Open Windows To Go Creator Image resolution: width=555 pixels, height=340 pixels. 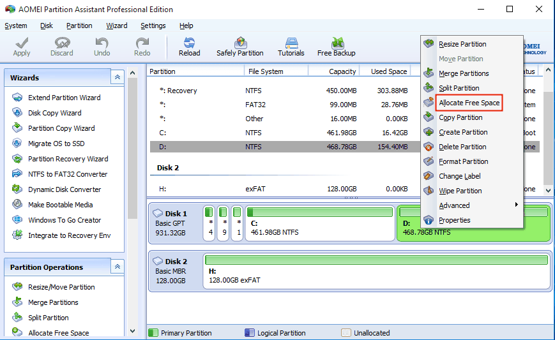point(65,220)
